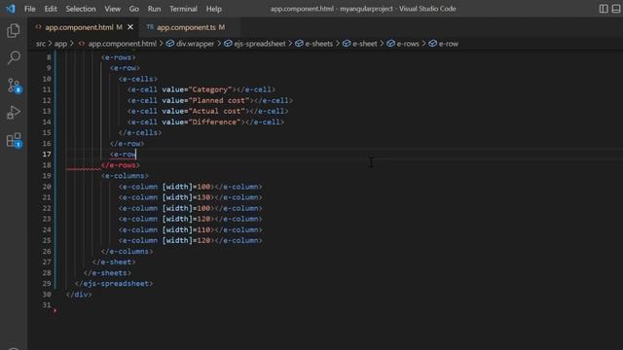Click <e-rows> opening tag on line 8

tap(118, 57)
